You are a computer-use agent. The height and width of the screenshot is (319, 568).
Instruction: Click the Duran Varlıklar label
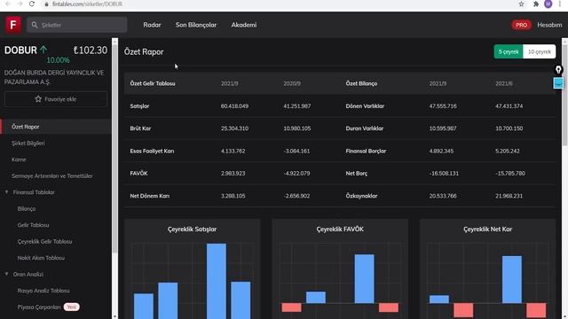pos(365,128)
